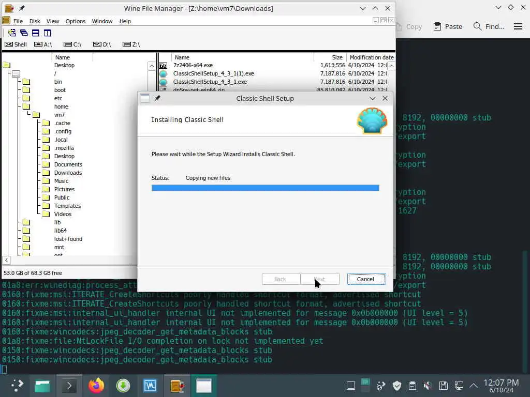Screen dimensions: 530x397
Task: Open the Help menu
Action: [125, 21]
